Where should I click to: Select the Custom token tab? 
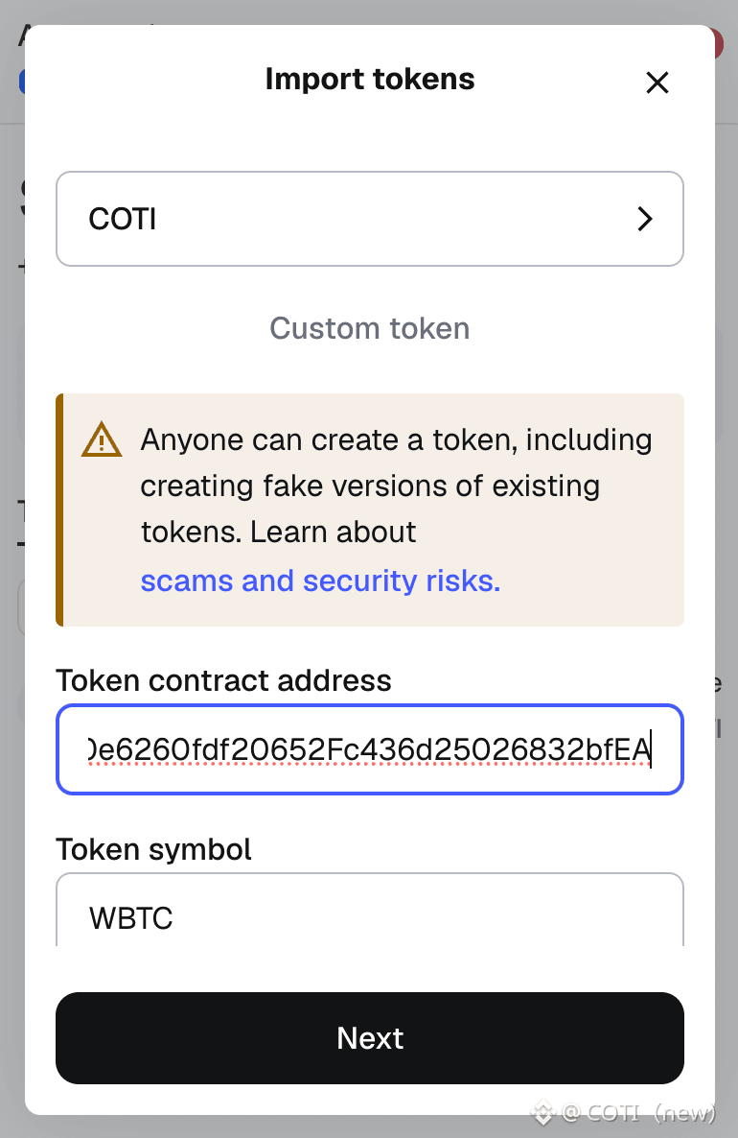point(369,328)
